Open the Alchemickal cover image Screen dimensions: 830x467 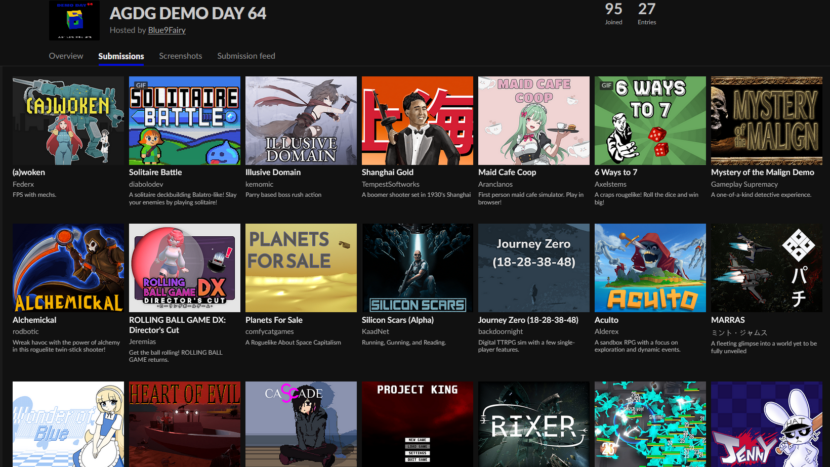point(68,268)
